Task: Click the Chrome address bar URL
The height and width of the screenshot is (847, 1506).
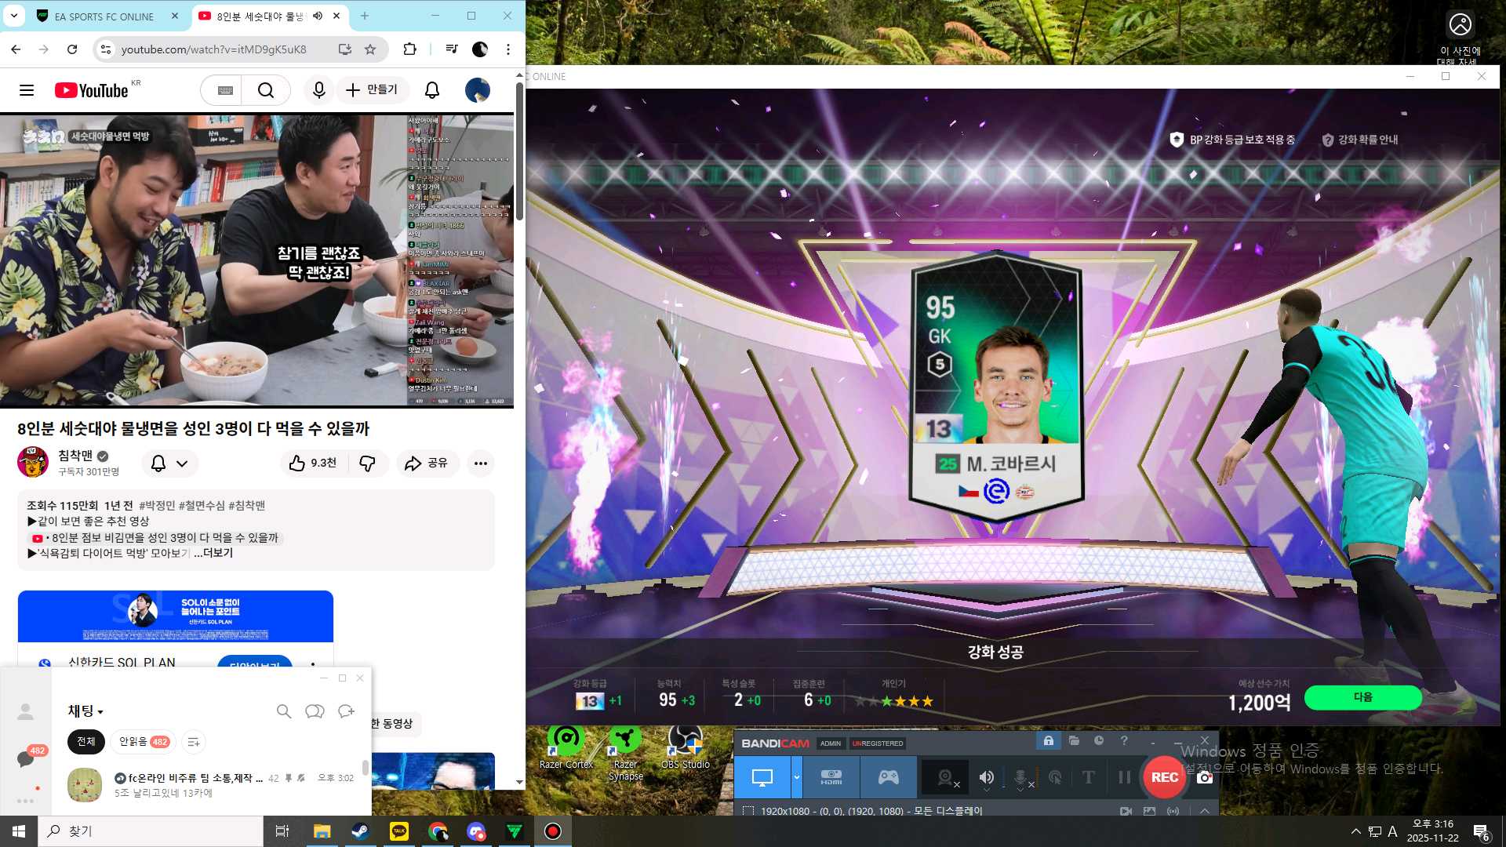Action: 213,49
